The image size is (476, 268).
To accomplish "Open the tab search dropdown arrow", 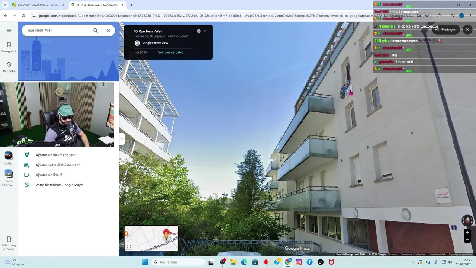I will (x=5, y=5).
